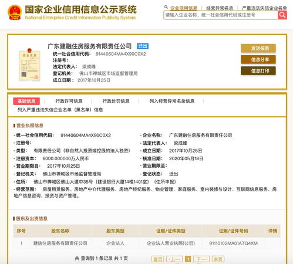The height and width of the screenshot is (264, 293).
Task: Click the 迁出 status badge
Action: click(x=143, y=46)
